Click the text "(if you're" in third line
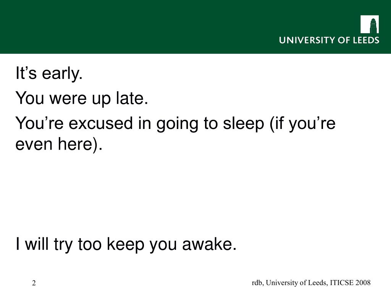Image resolution: width=391 pixels, height=293 pixels. 303,124
